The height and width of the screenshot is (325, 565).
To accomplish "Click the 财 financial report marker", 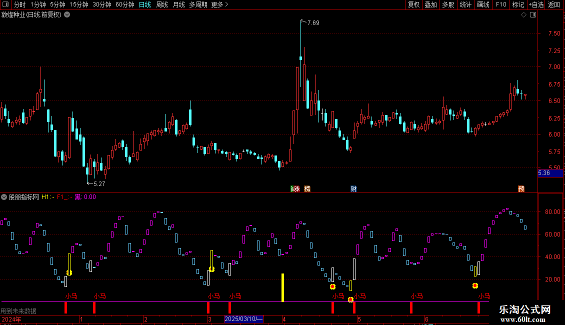I will (353, 189).
